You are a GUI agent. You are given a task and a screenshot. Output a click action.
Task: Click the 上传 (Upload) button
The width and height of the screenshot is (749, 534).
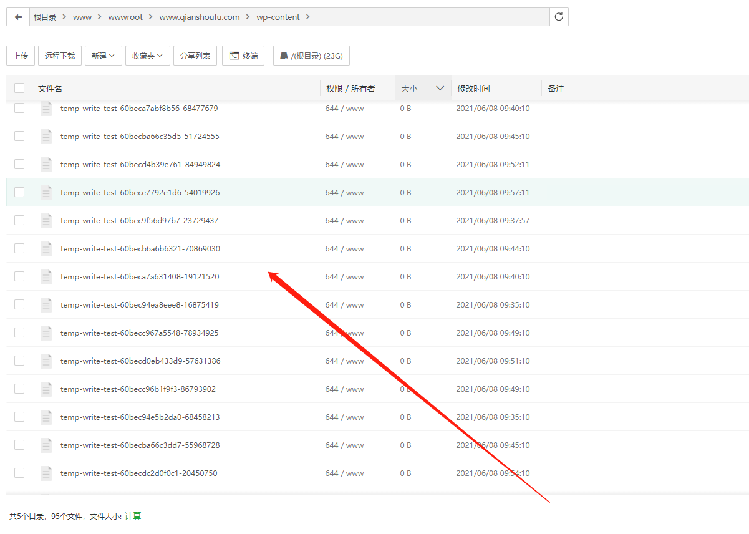[x=21, y=56]
